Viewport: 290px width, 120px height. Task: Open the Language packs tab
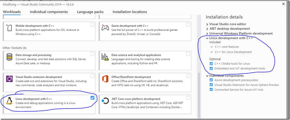[90, 12]
